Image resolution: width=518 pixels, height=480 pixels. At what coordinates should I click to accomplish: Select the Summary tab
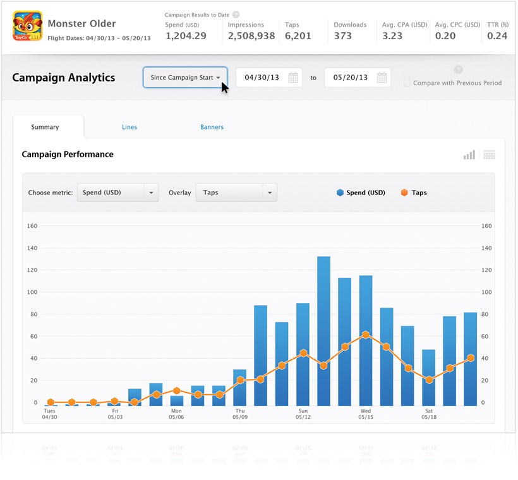coord(45,127)
